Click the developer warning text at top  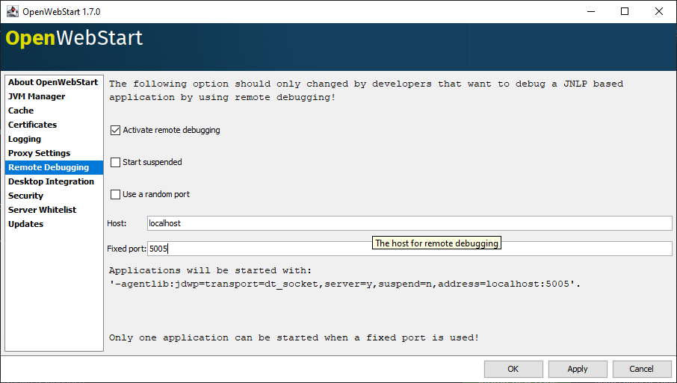366,90
